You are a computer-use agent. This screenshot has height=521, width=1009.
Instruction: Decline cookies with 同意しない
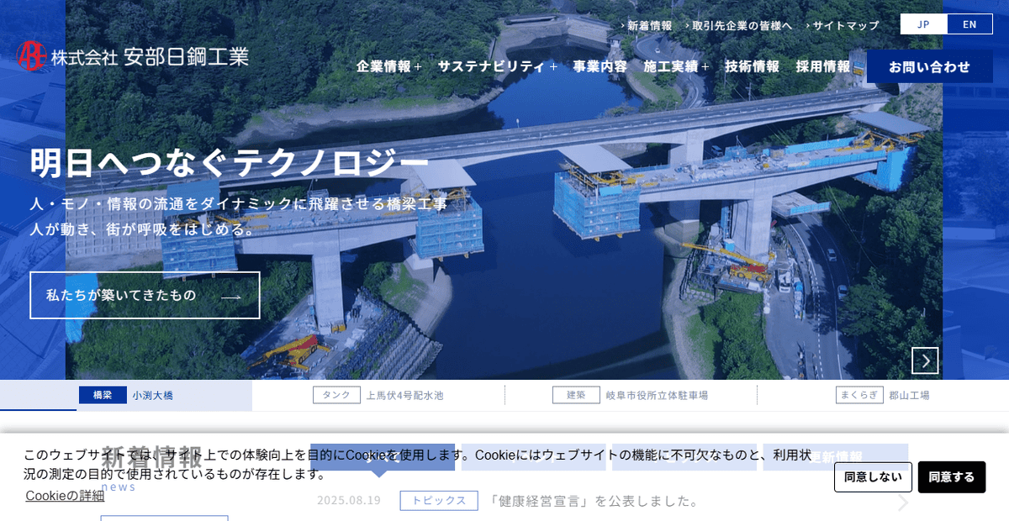point(873,476)
